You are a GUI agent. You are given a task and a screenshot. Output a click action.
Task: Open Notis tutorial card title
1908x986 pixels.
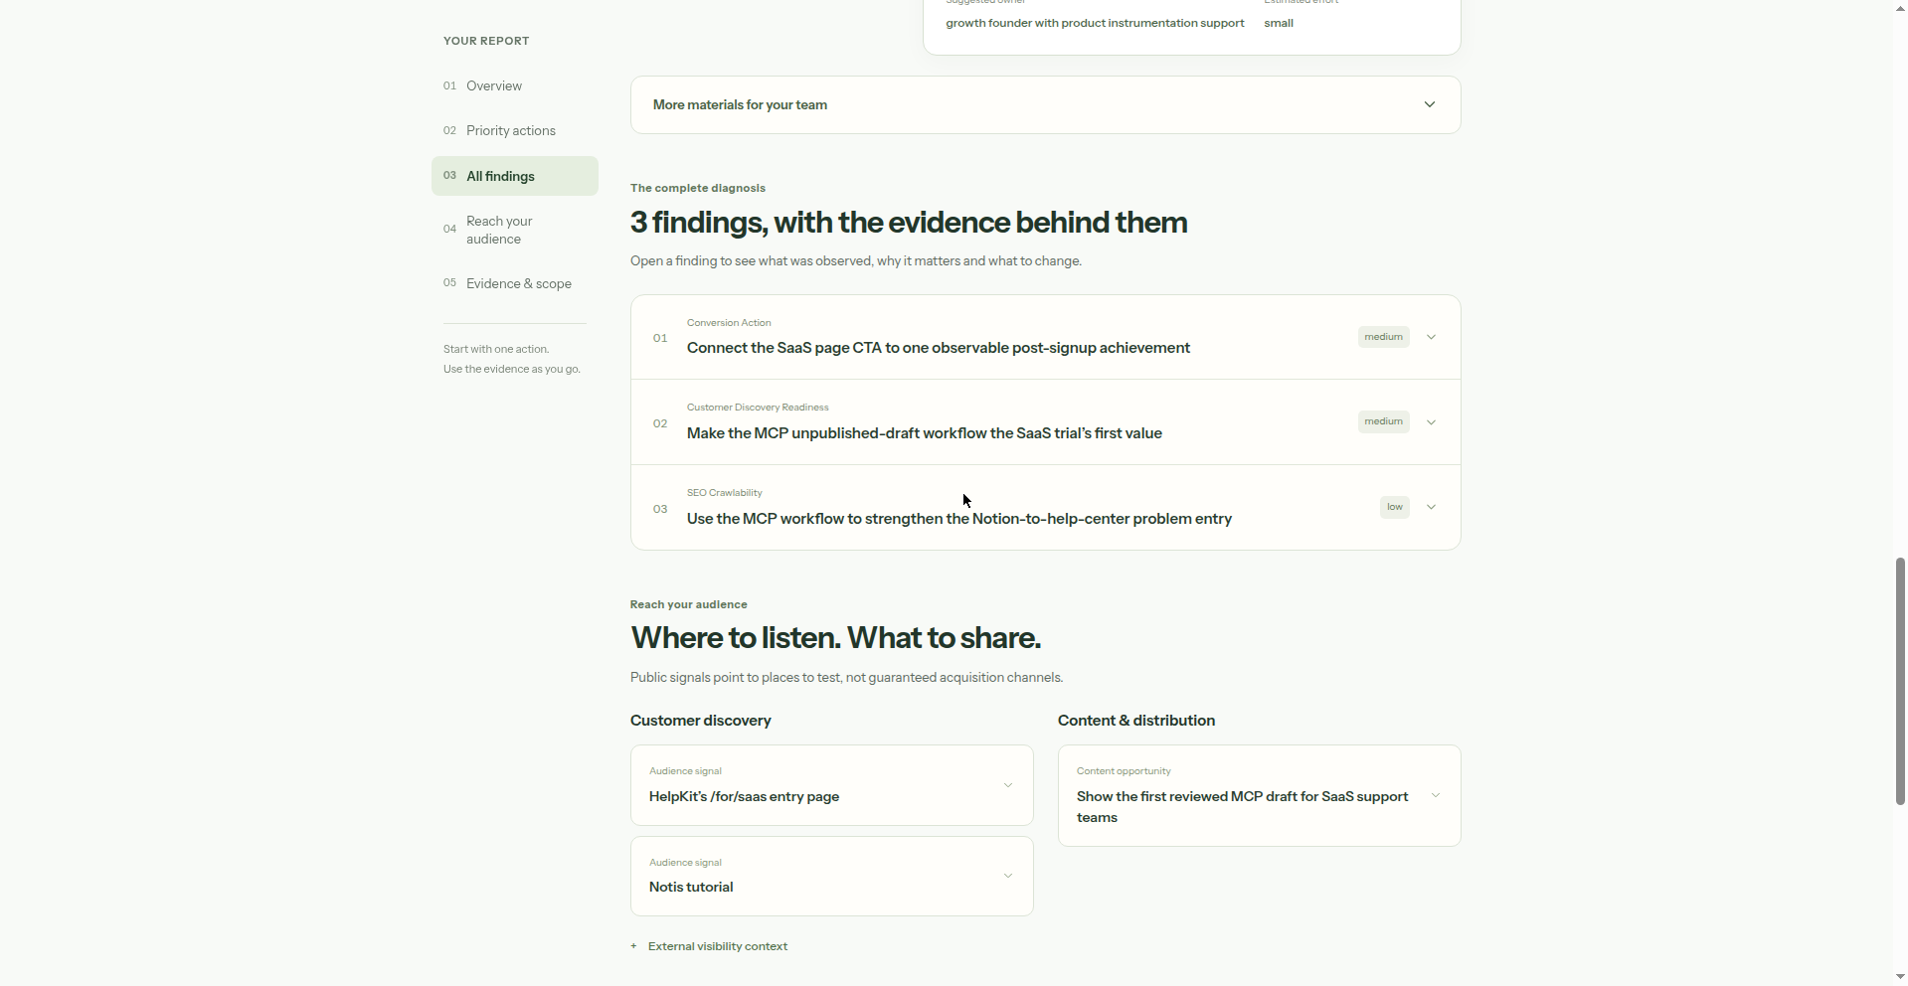691,888
